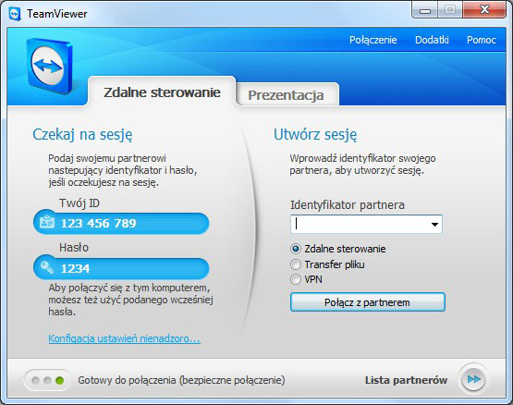Click the Połącz z partnerem button
Viewport: 513px width, 405px height.
367,301
